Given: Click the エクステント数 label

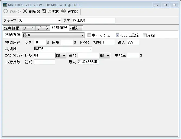Looking at the screenshot, I should point(13,62).
